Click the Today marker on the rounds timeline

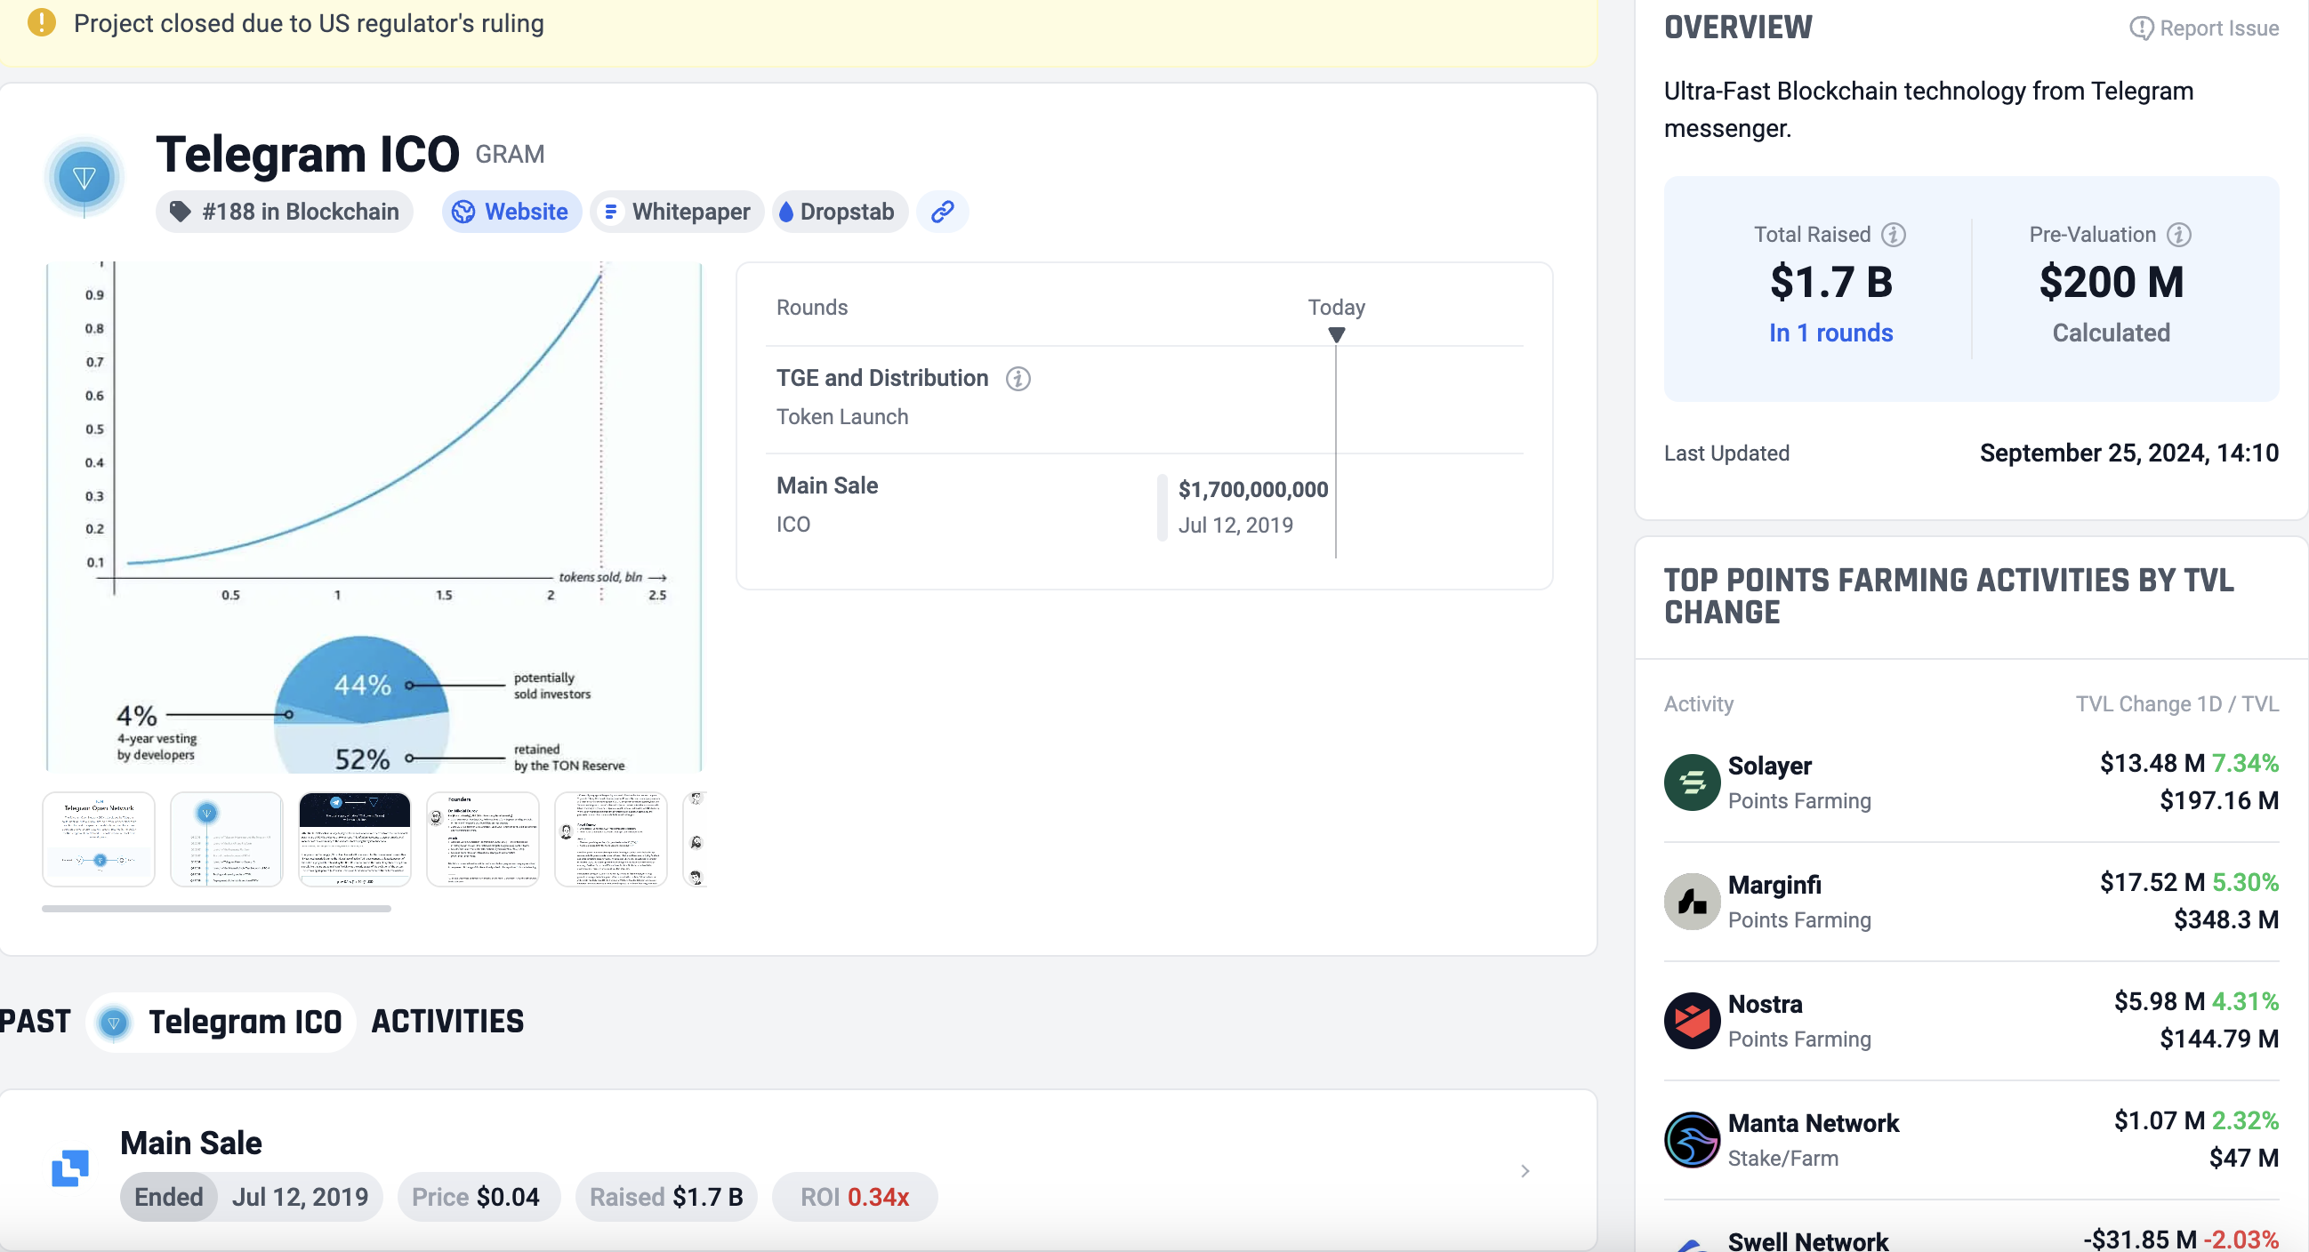pyautogui.click(x=1337, y=334)
